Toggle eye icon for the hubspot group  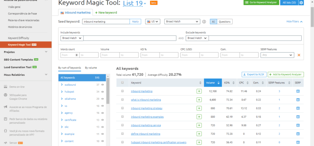103,92
